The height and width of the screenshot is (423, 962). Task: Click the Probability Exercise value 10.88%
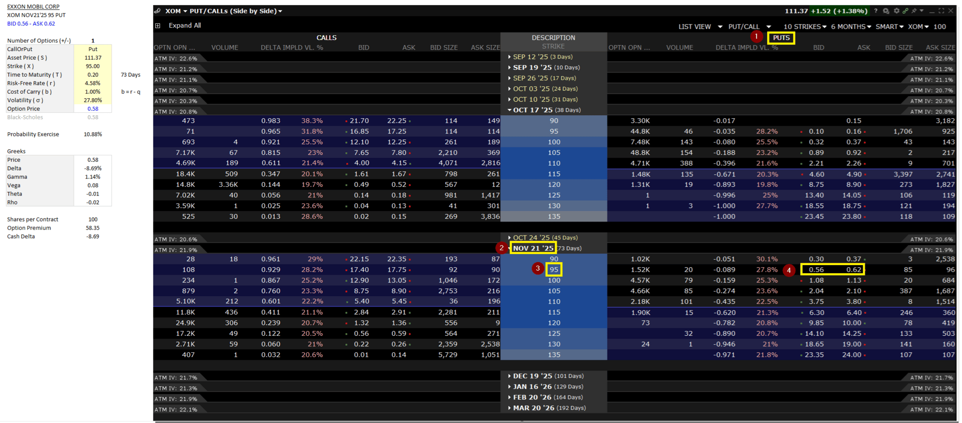tap(93, 134)
